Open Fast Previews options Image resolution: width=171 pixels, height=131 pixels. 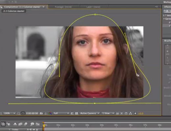122,113
